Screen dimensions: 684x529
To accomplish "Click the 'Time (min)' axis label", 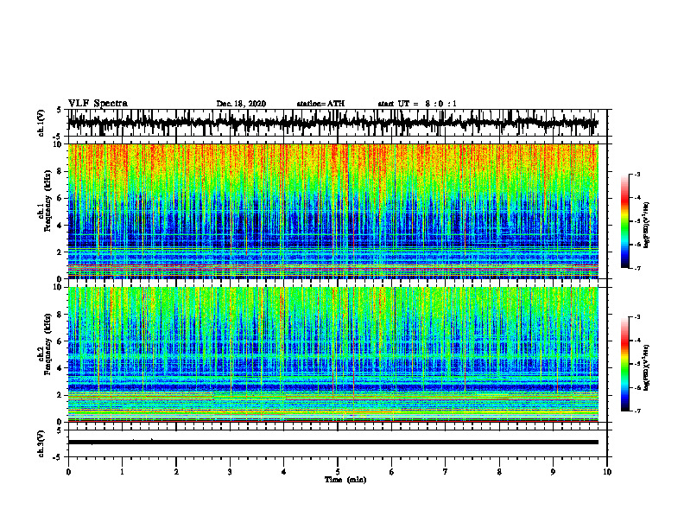I will coord(345,480).
